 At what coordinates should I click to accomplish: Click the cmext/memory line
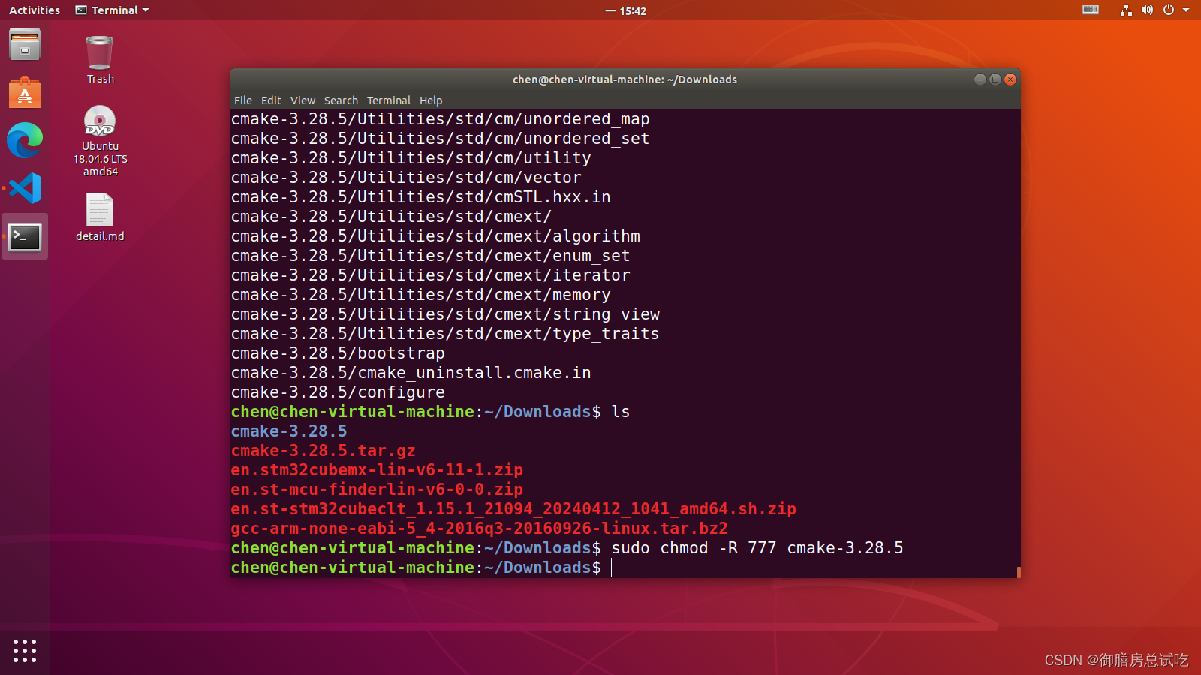[x=421, y=295]
